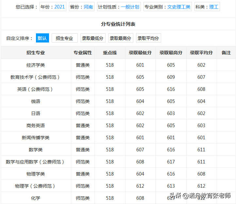The image size is (236, 204).
Task: Open the 科类 理工 selection
Action: pyautogui.click(x=207, y=7)
